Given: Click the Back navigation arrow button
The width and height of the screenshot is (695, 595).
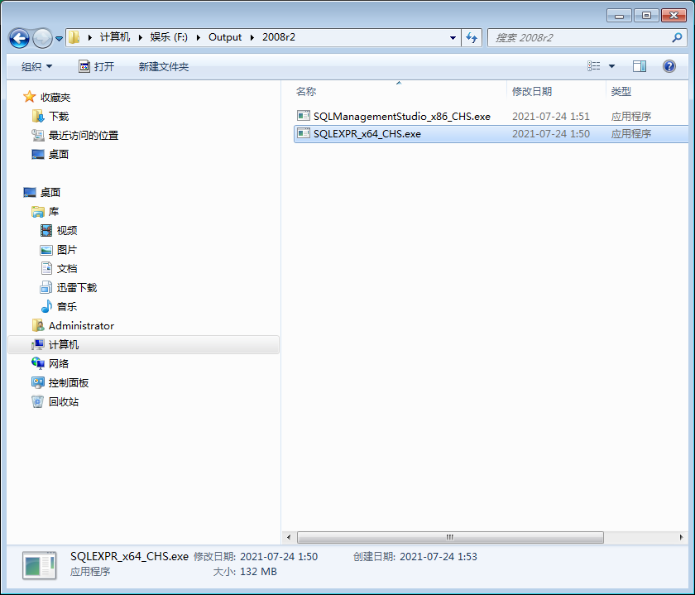Looking at the screenshot, I should pos(19,38).
